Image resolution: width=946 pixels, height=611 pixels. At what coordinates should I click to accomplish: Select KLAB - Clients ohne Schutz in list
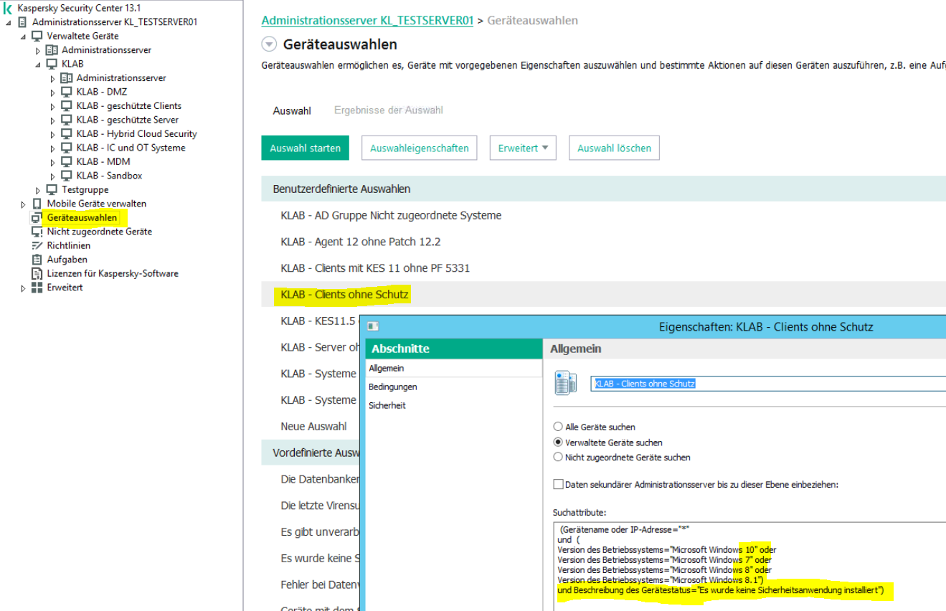coord(345,295)
